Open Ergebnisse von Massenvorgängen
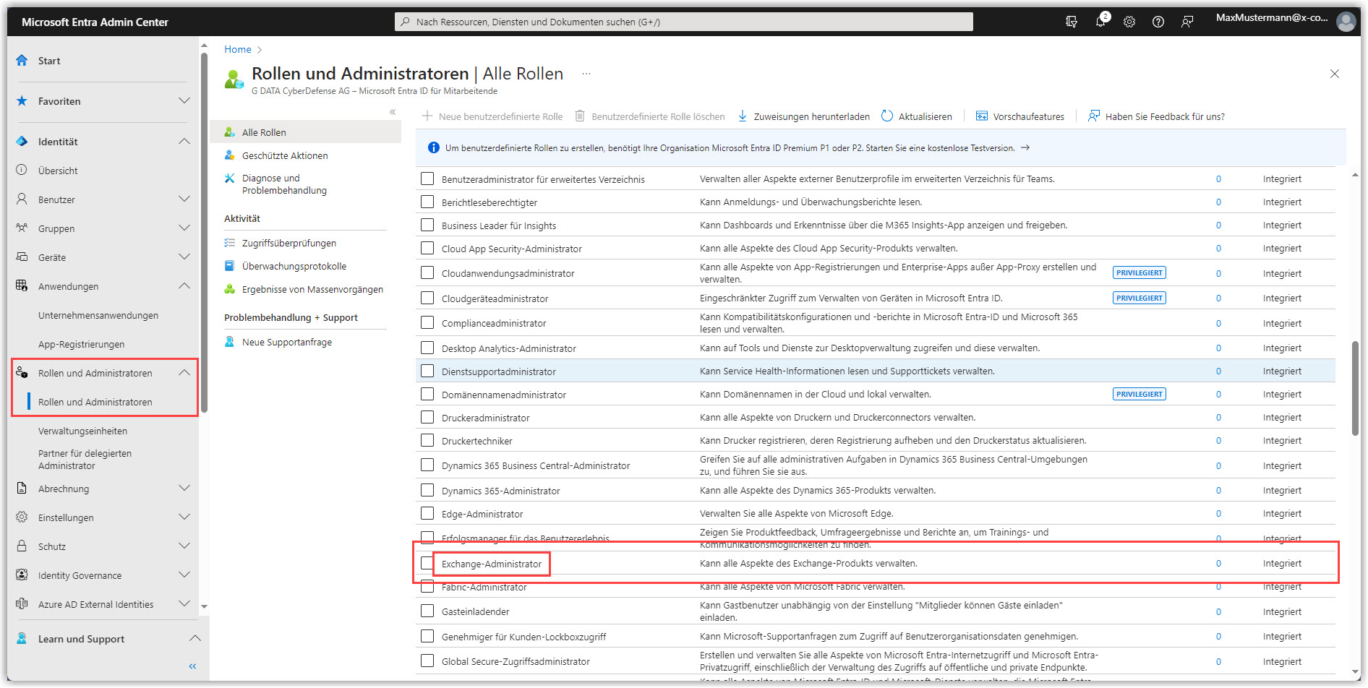 [x=312, y=289]
